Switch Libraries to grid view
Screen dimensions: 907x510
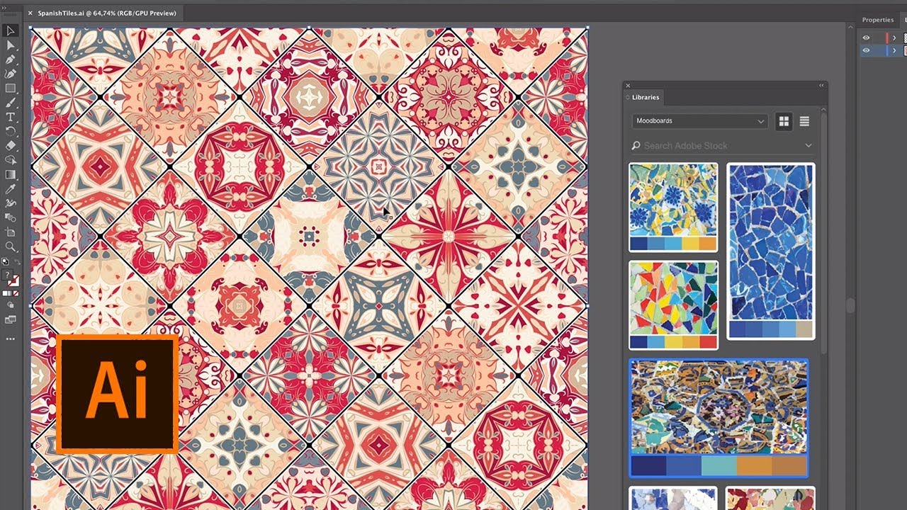click(x=784, y=121)
